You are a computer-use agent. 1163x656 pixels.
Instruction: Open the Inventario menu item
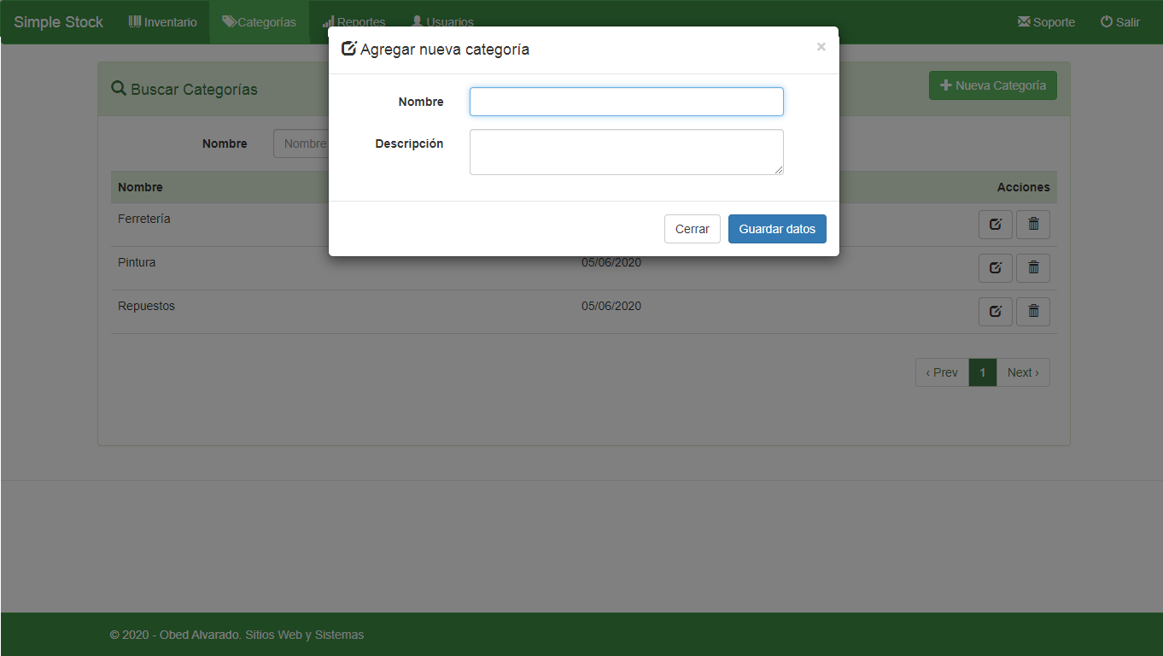point(162,22)
